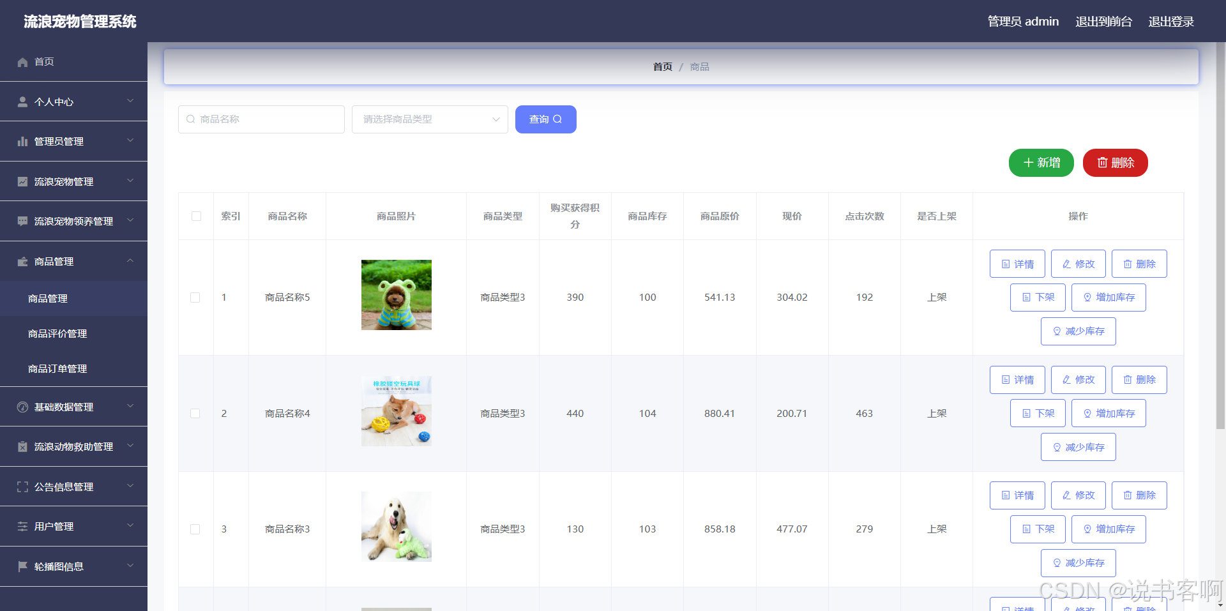Click the 流浪宠物管理系统 title

[80, 22]
